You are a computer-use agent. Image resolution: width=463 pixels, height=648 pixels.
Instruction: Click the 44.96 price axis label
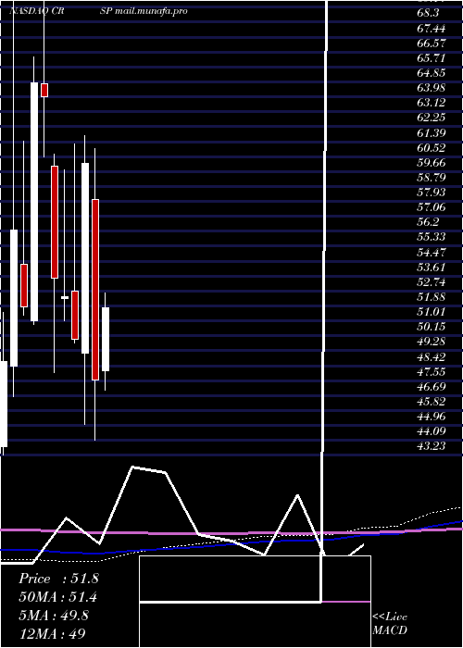(x=432, y=417)
